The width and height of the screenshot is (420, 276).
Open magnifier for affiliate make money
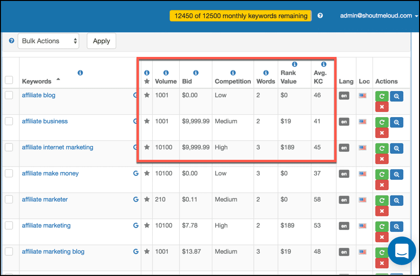click(x=396, y=175)
